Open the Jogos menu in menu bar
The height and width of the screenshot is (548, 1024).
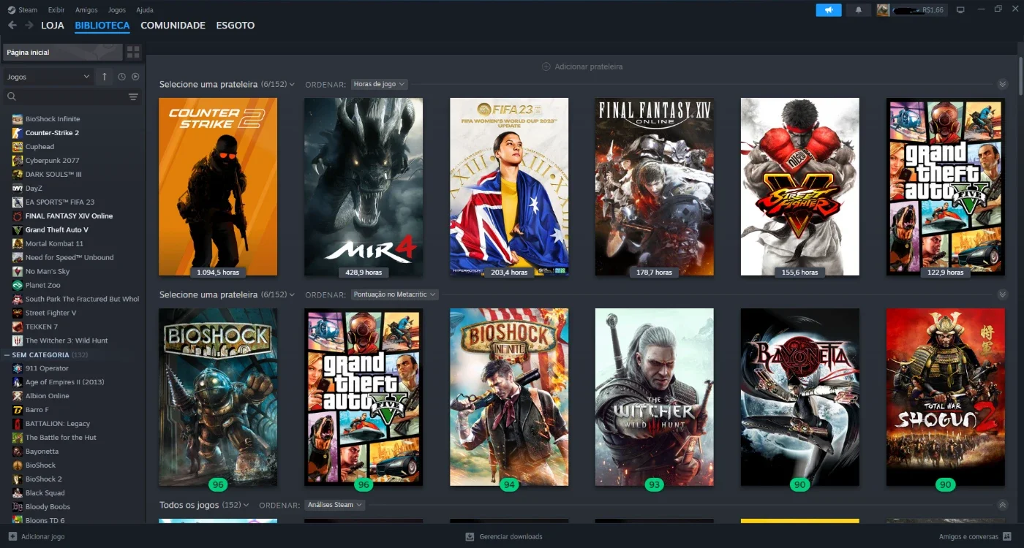pos(116,9)
